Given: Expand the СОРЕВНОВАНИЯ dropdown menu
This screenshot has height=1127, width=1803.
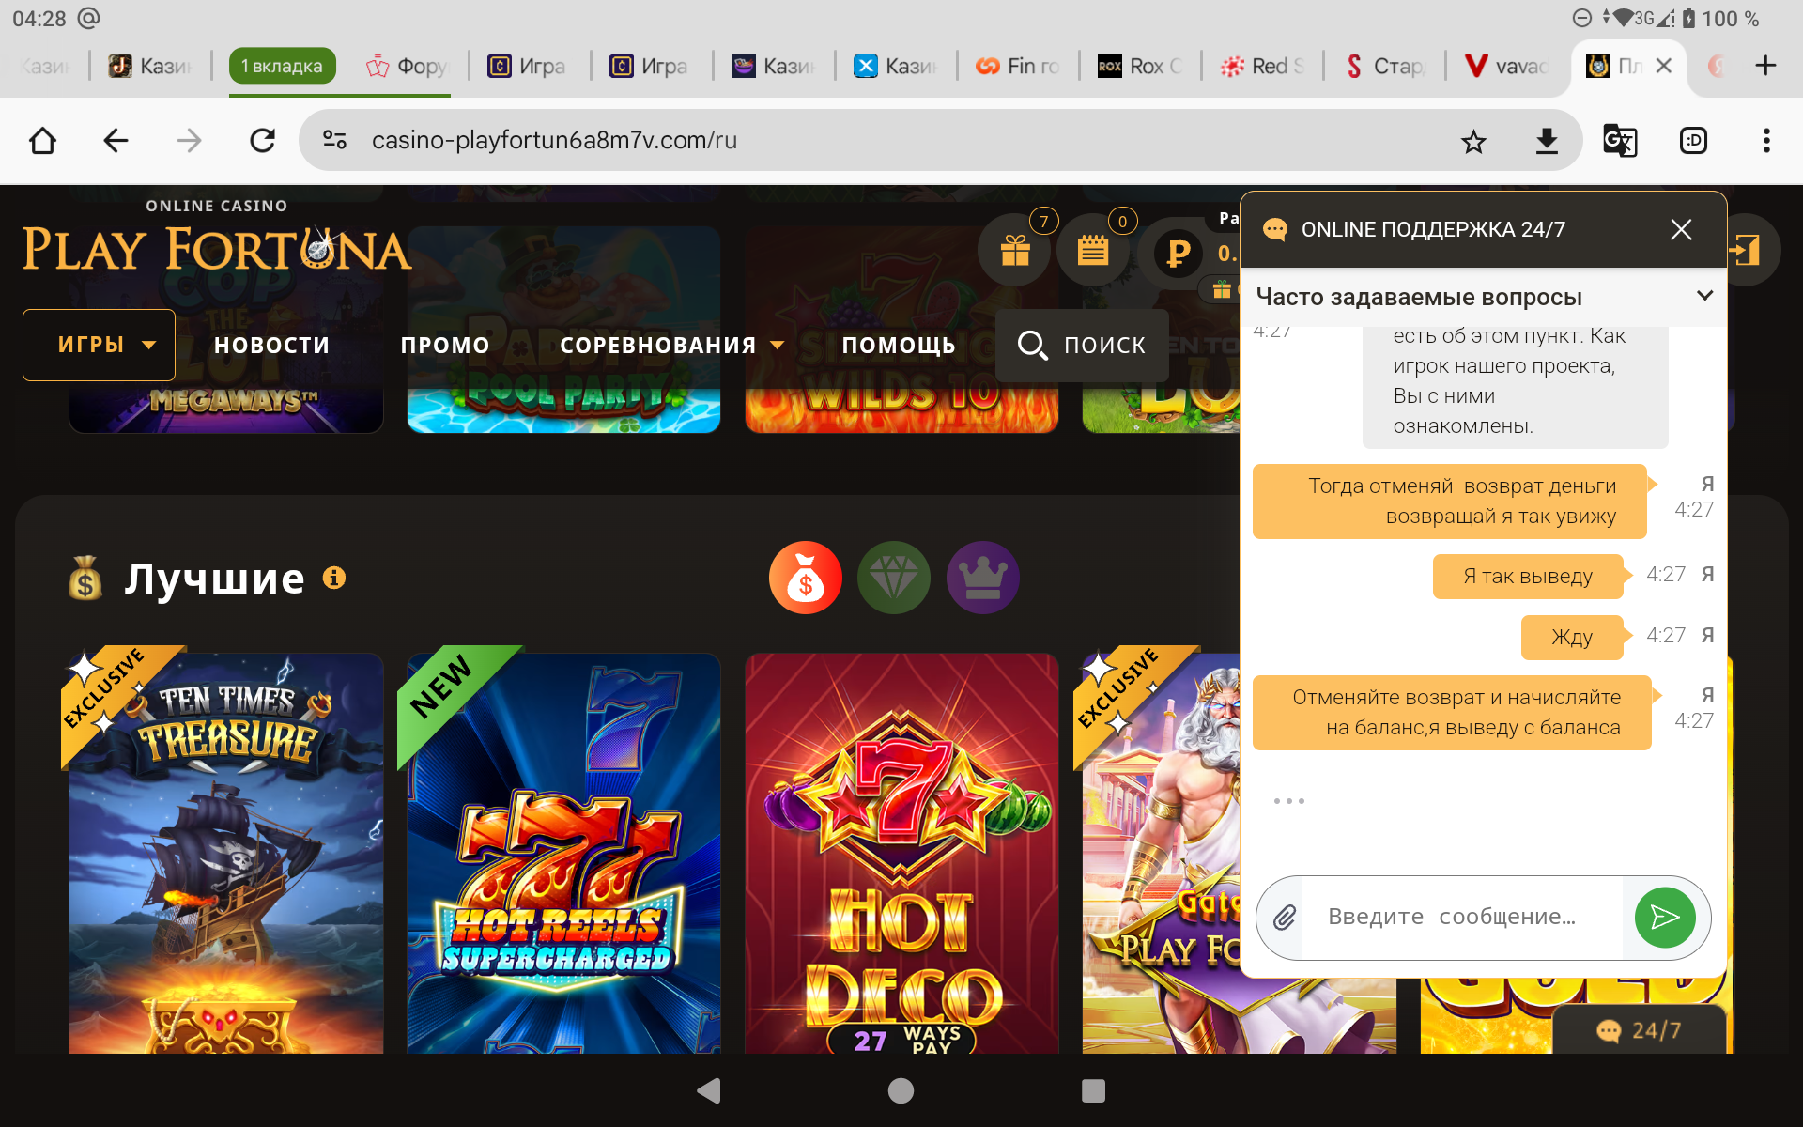Looking at the screenshot, I should tap(671, 346).
